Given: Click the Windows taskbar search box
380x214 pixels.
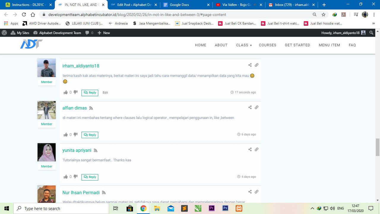Looking at the screenshot, I should pos(61,208).
